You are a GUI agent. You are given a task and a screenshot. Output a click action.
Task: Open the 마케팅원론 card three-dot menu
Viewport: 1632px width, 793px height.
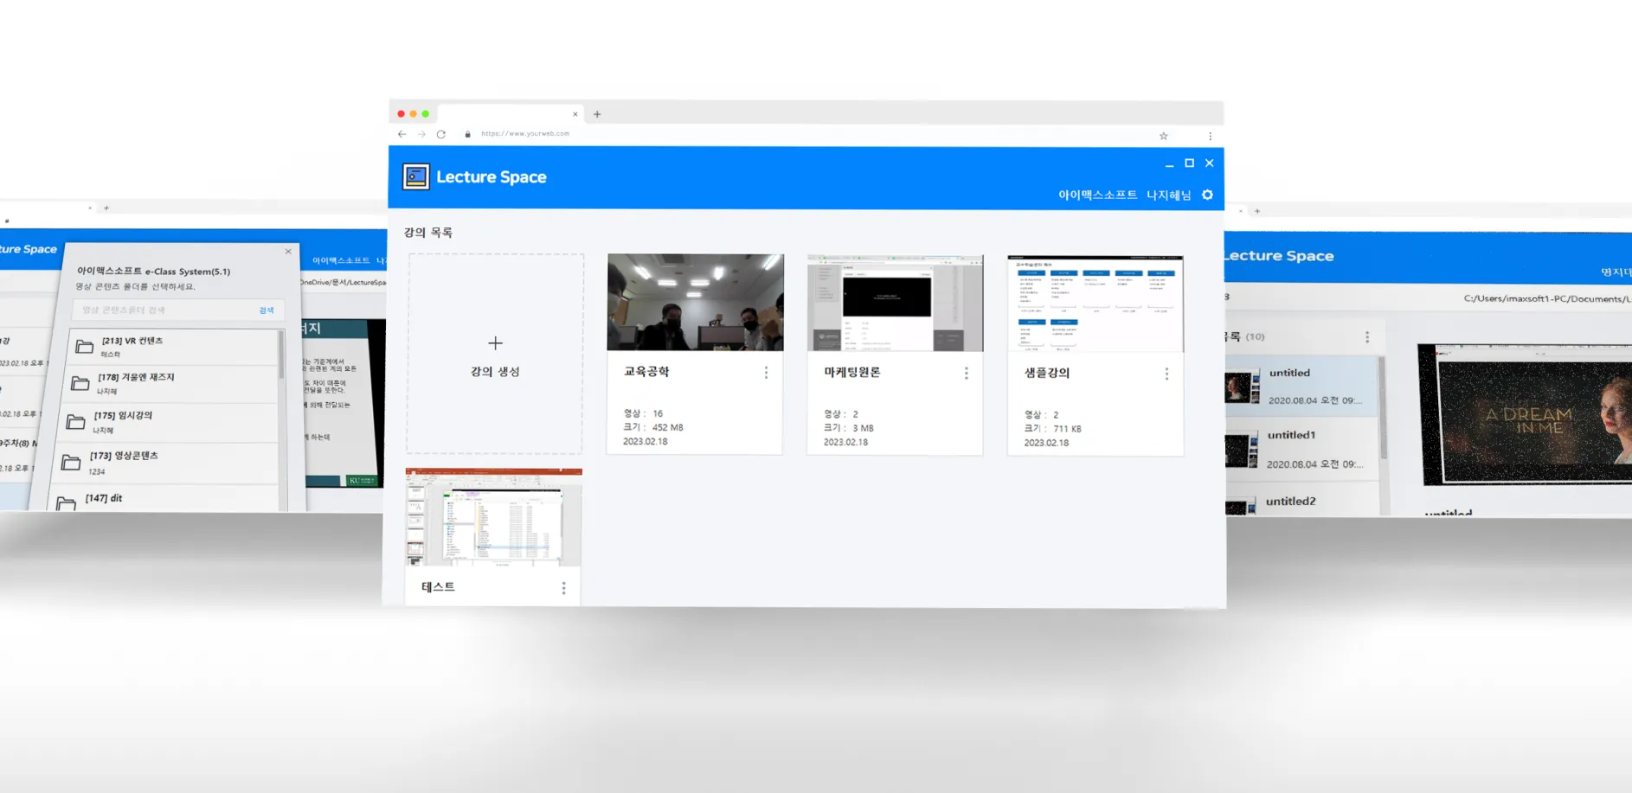(x=966, y=374)
